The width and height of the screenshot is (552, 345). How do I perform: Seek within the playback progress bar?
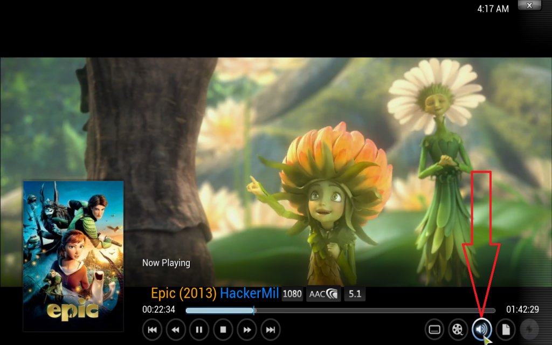[341, 310]
